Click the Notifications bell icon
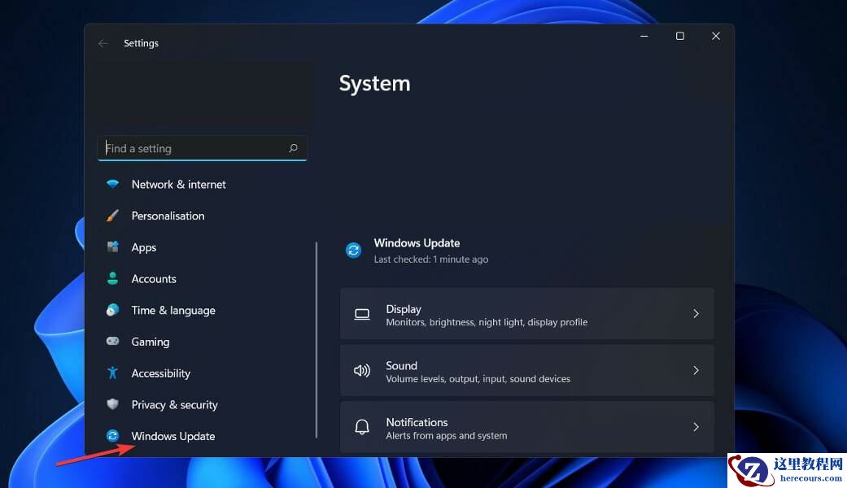Viewport: 847px width, 488px height. [362, 427]
